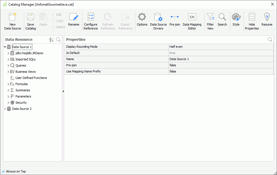The height and width of the screenshot is (175, 277).
Task: Collapse the Data Source 1 tree node
Action: 4,47
